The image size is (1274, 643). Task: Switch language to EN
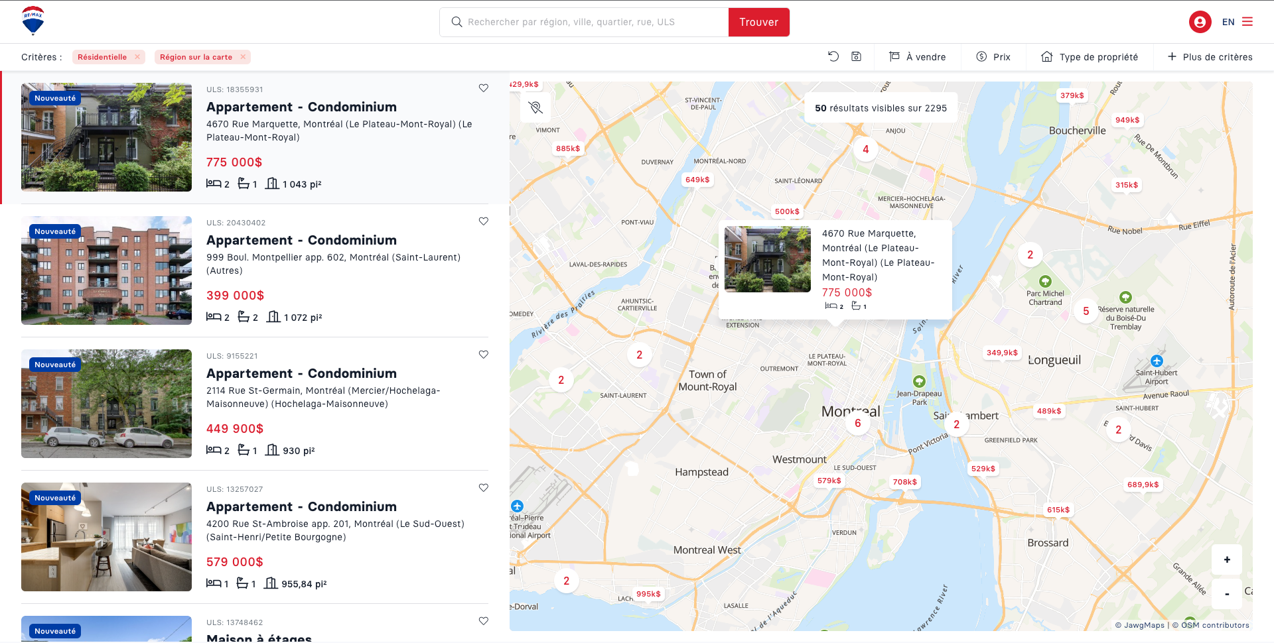(x=1228, y=22)
